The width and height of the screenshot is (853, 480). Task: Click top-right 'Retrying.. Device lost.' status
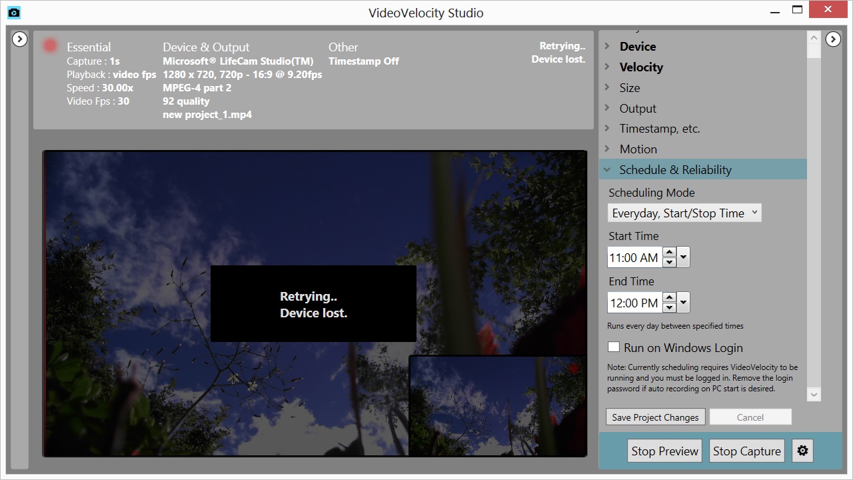coord(558,53)
